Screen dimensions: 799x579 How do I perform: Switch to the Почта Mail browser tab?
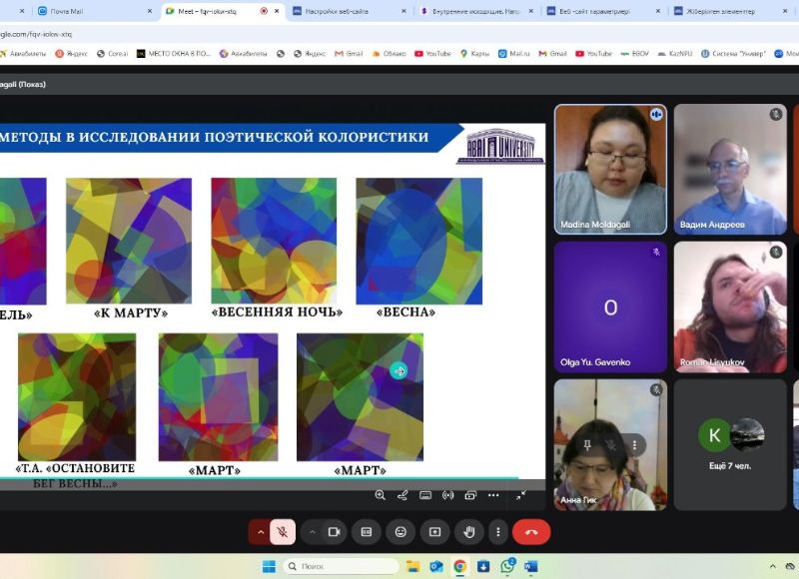tap(66, 11)
